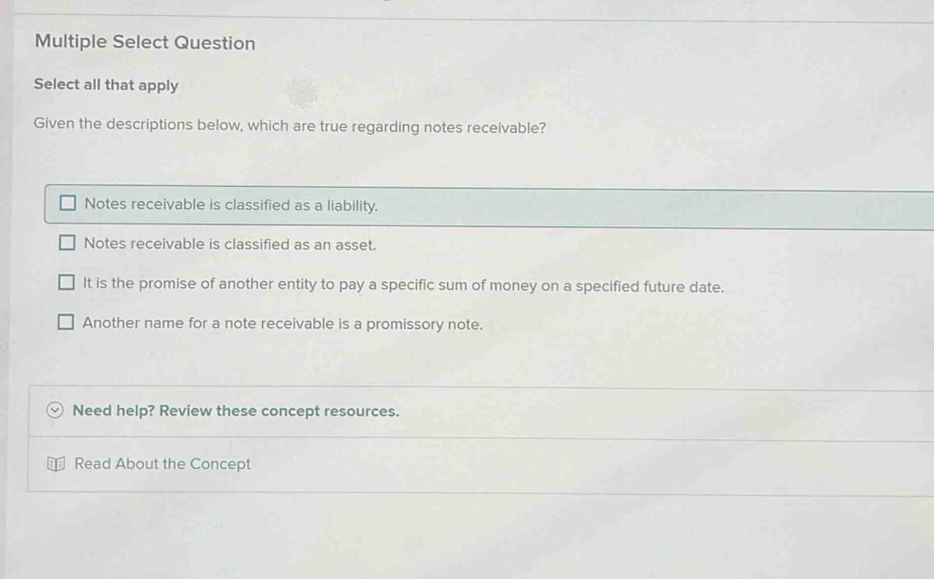Click the open book icon before "Read About the Concept"

pyautogui.click(x=57, y=463)
